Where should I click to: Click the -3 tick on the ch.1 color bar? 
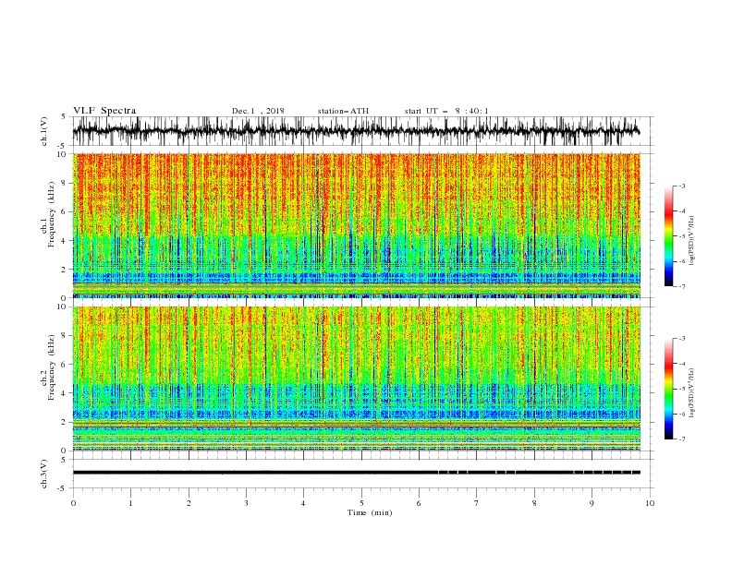tap(681, 186)
